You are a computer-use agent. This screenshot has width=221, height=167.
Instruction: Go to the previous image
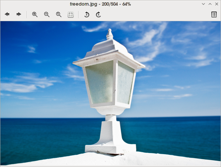click(7, 14)
